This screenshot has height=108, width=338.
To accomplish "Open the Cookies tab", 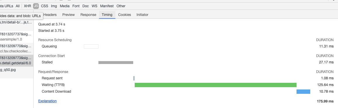I will 124,15.
